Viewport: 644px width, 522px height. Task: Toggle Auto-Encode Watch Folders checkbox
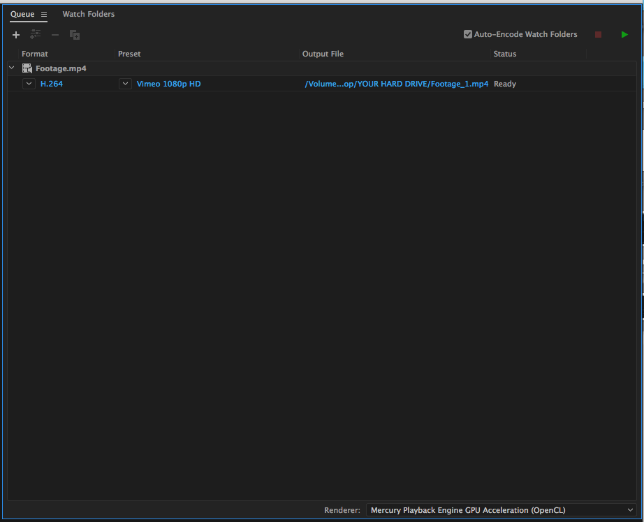pyautogui.click(x=468, y=34)
